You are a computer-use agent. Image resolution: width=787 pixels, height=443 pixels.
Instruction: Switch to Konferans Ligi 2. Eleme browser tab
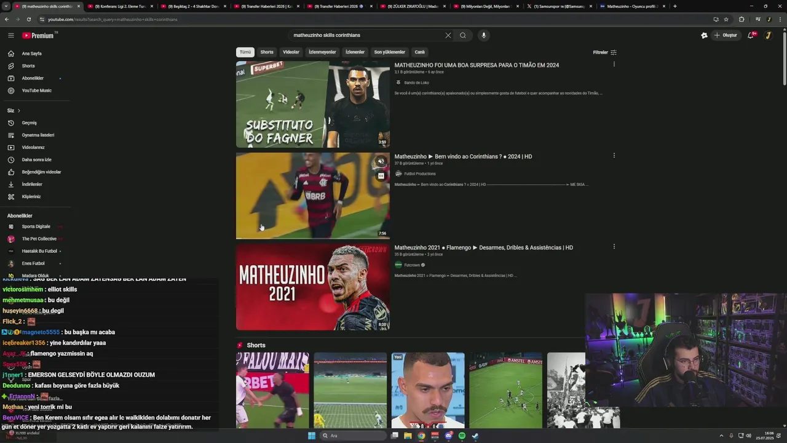120,6
